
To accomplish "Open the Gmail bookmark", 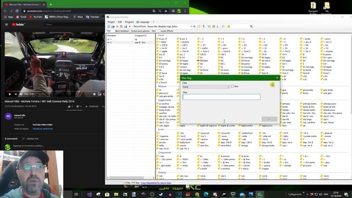I will 21,17.
